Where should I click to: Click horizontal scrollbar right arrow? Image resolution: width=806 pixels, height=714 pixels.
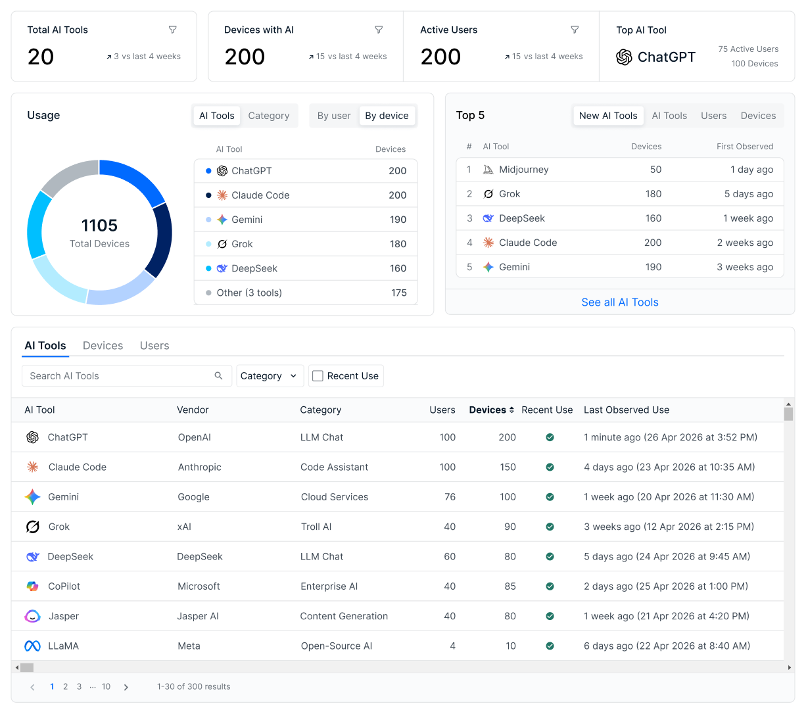click(789, 667)
